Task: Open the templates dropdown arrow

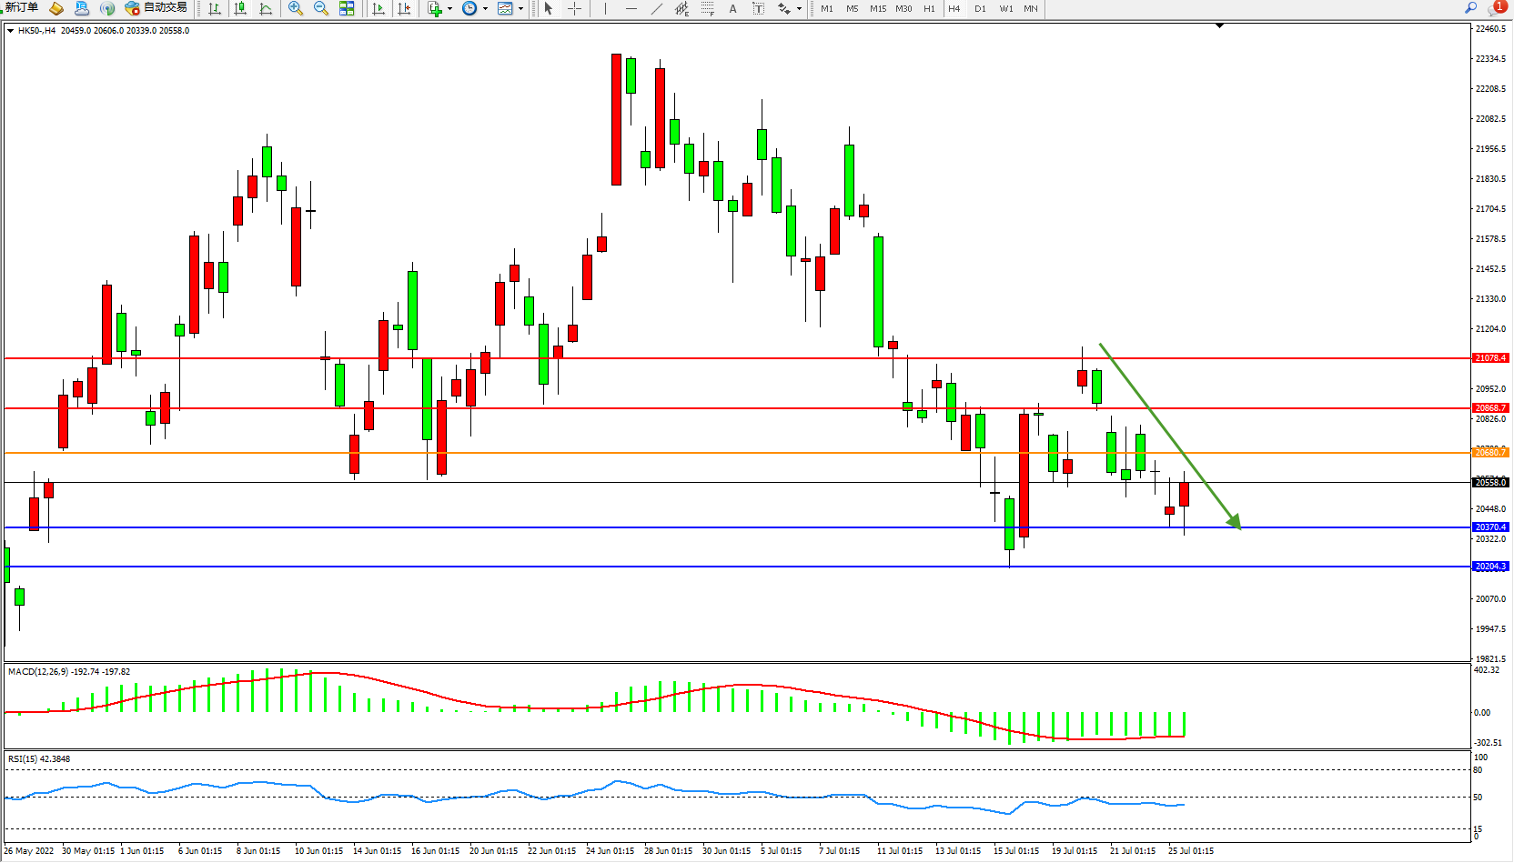Action: pyautogui.click(x=520, y=8)
